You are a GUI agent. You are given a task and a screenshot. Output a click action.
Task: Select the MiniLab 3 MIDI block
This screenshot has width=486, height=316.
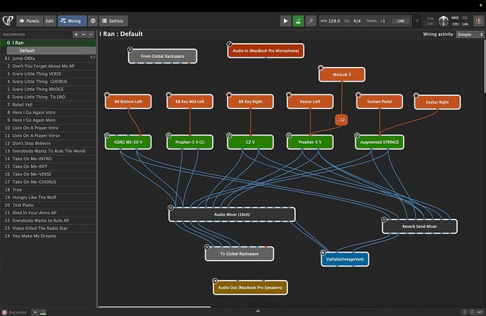342,75
